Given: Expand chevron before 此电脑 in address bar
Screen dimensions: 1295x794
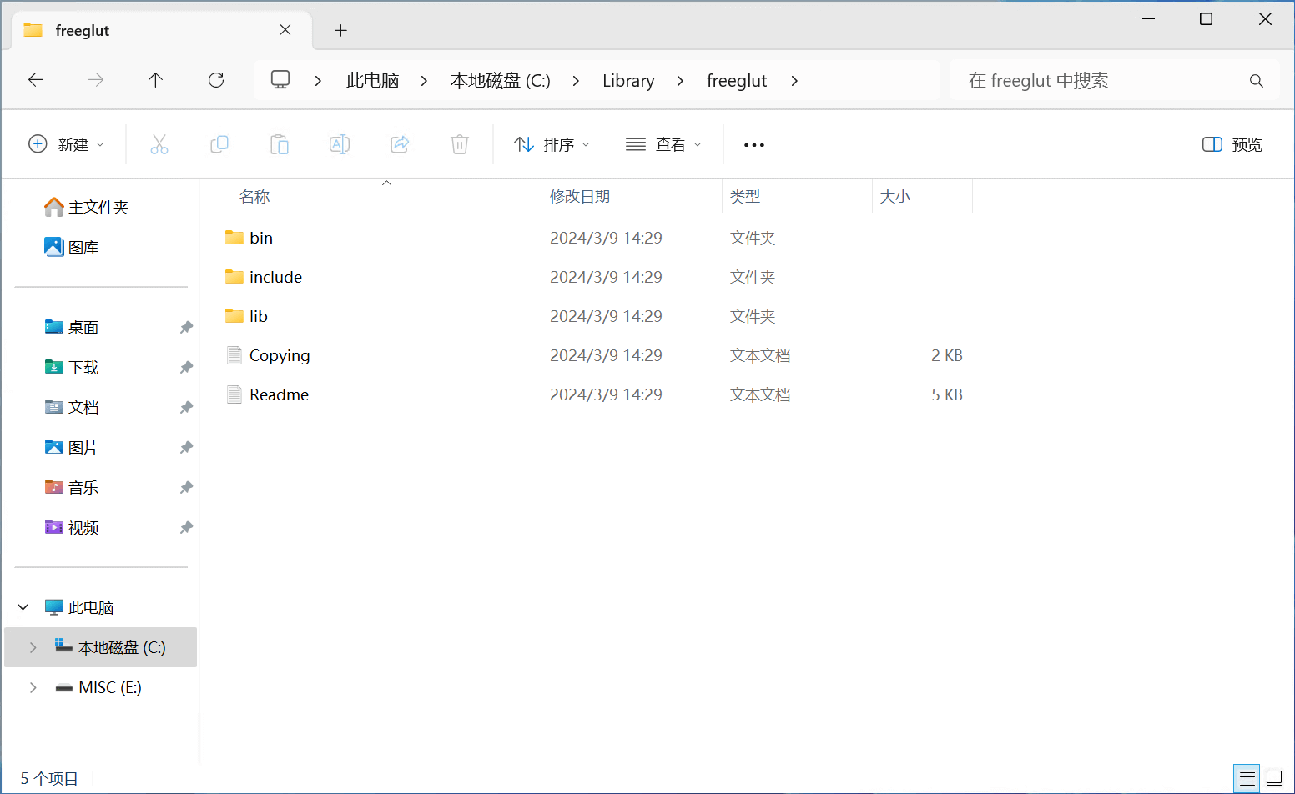Looking at the screenshot, I should coord(318,81).
